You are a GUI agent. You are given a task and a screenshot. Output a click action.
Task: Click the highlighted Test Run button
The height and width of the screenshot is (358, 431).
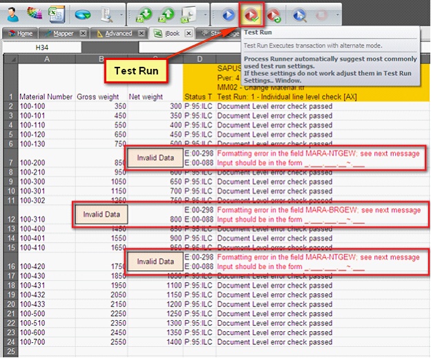pos(249,14)
